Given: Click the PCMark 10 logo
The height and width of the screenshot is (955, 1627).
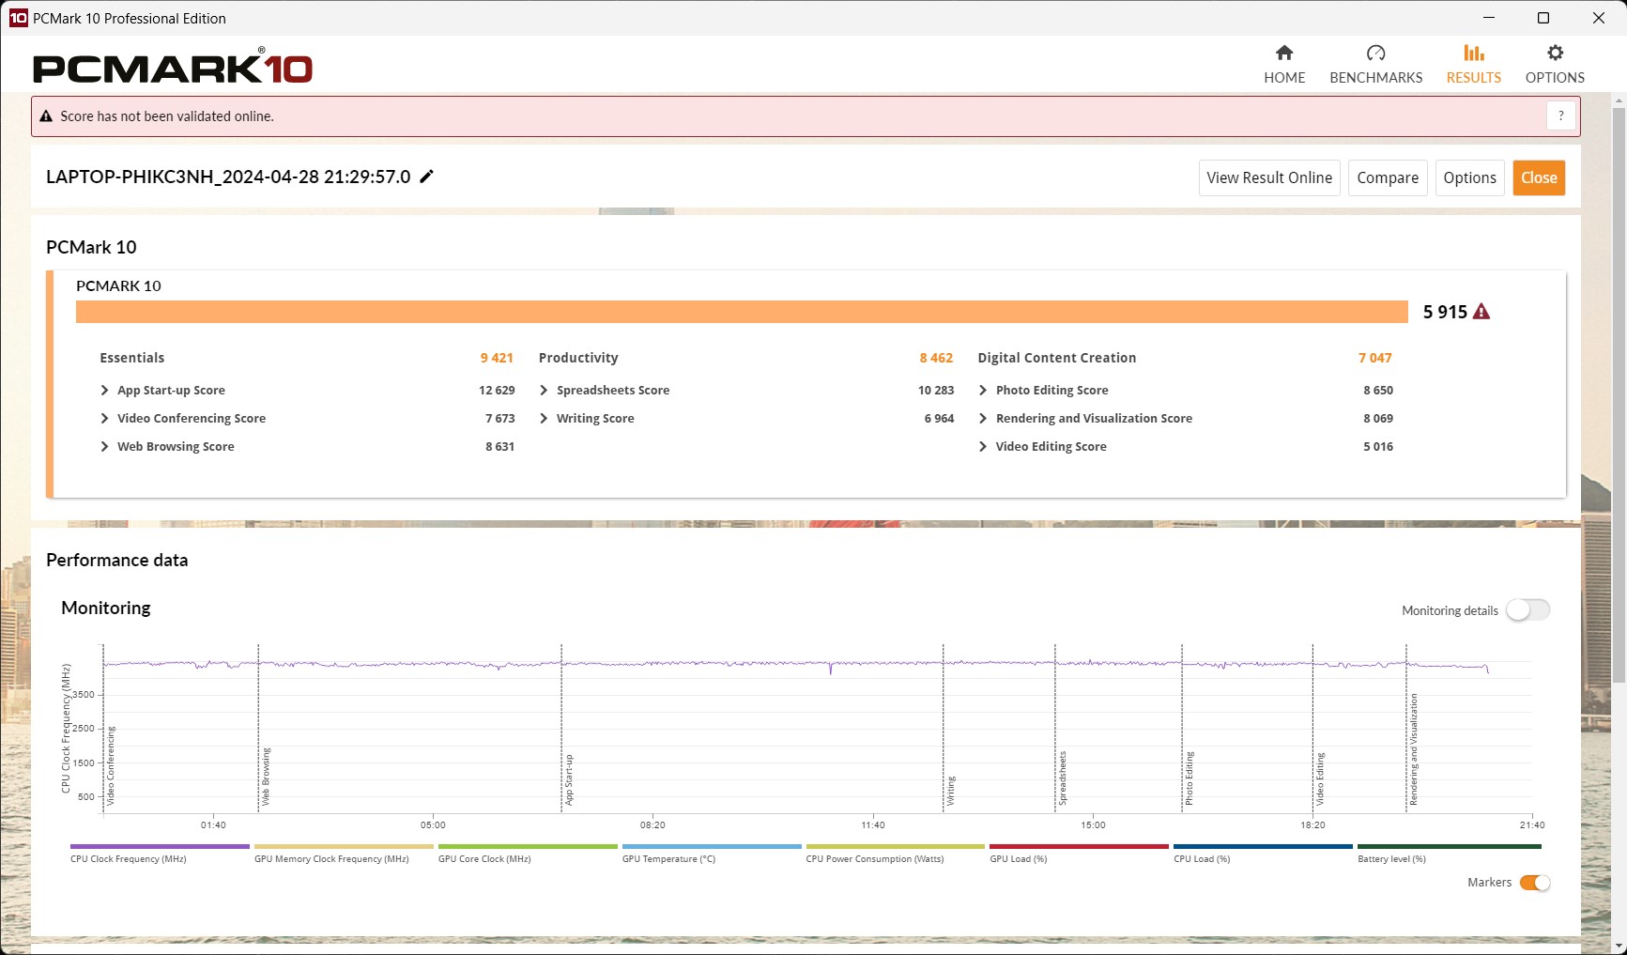Looking at the screenshot, I should point(173,68).
